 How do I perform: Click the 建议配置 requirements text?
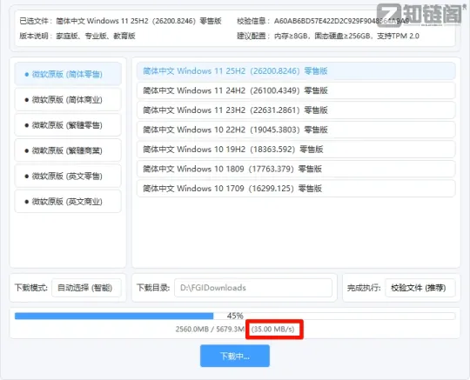tap(346, 36)
